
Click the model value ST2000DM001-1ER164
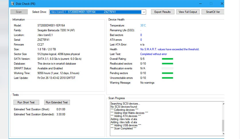click(x=51, y=25)
